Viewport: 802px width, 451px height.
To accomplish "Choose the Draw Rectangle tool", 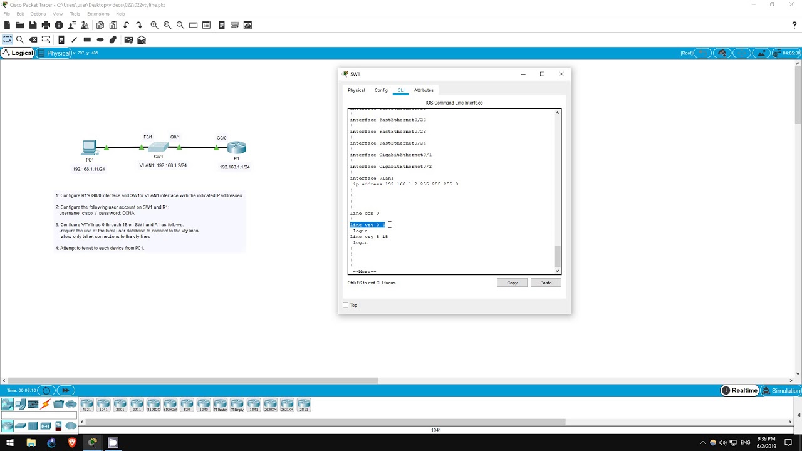I will click(x=87, y=39).
